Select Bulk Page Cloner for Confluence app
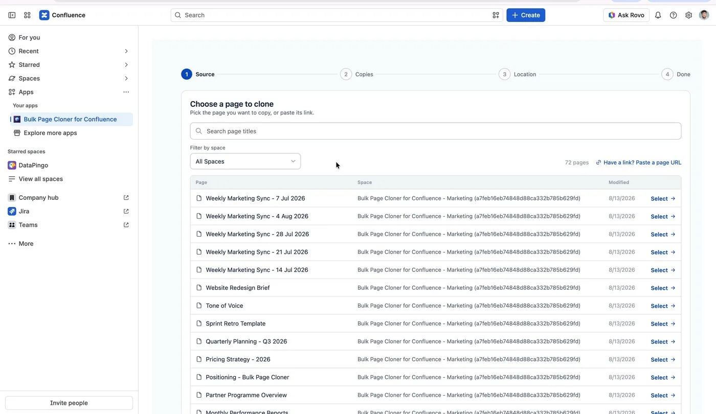This screenshot has height=414, width=716. 72,119
